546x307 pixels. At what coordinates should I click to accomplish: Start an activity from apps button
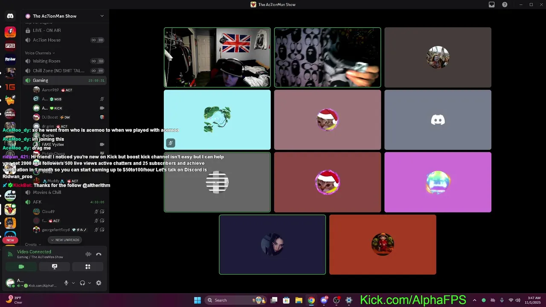pos(88,266)
